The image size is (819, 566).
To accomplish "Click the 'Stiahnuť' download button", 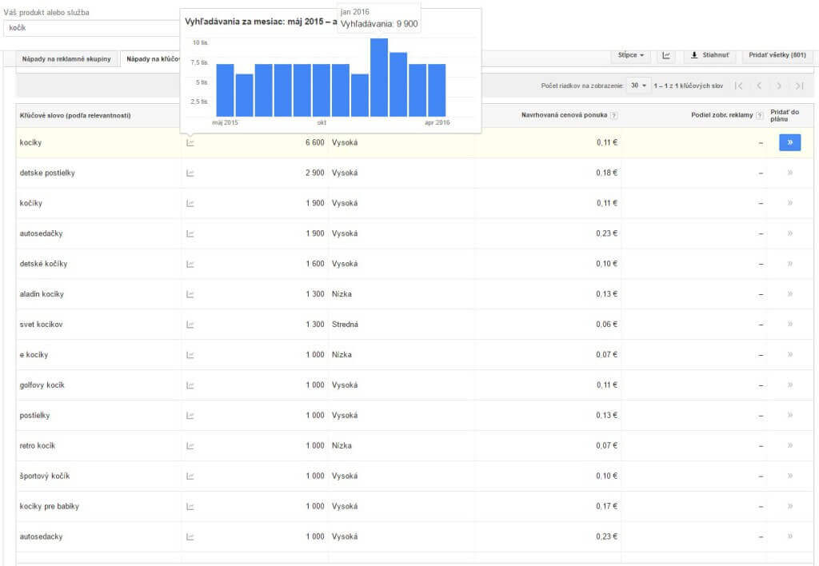I will 709,55.
